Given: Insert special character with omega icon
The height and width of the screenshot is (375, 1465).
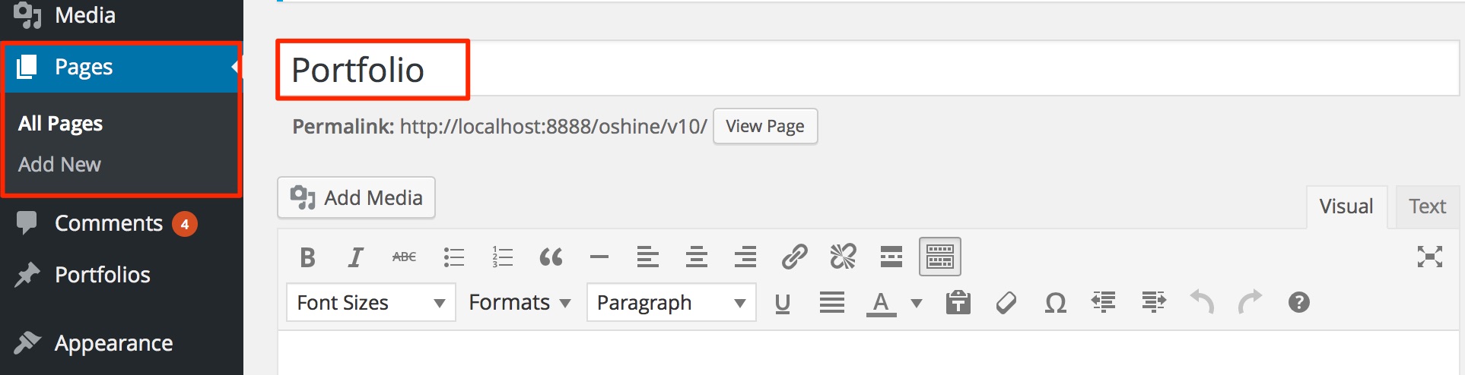Looking at the screenshot, I should (x=1055, y=304).
